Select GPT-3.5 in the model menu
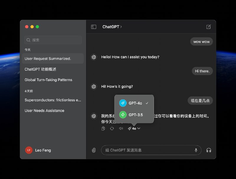Screen dimensions: 236x179 click(134, 115)
